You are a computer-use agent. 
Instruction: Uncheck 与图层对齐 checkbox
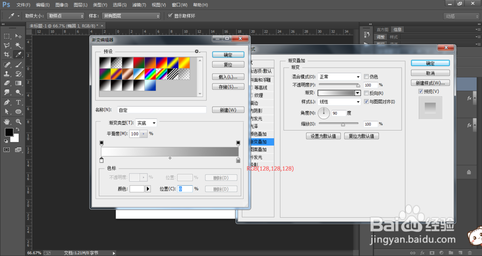click(366, 102)
